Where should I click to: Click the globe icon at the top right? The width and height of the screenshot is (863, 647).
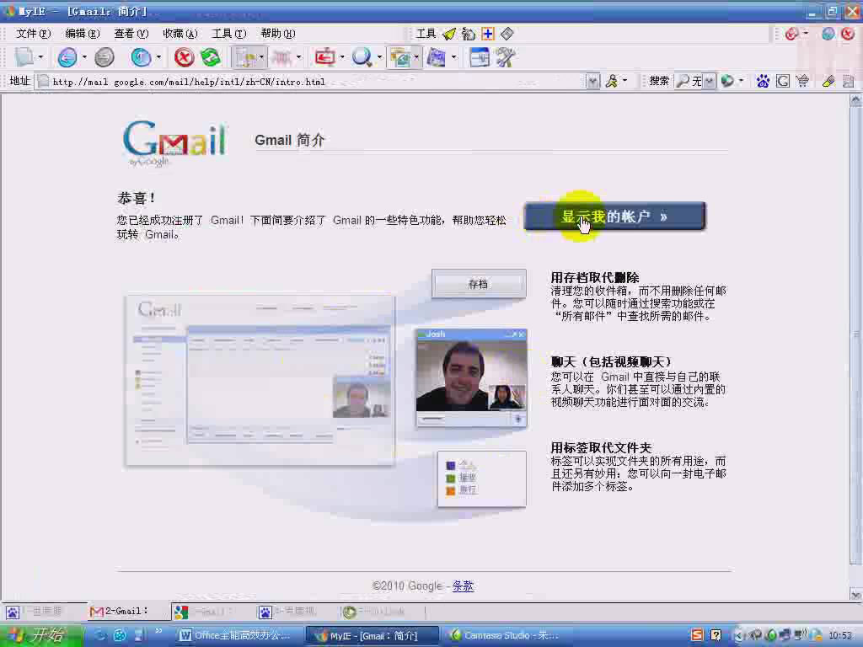point(828,34)
